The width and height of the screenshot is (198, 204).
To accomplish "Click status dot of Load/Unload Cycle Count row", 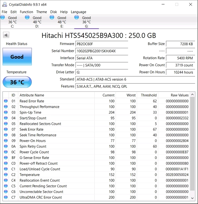I will [x=6, y=169].
